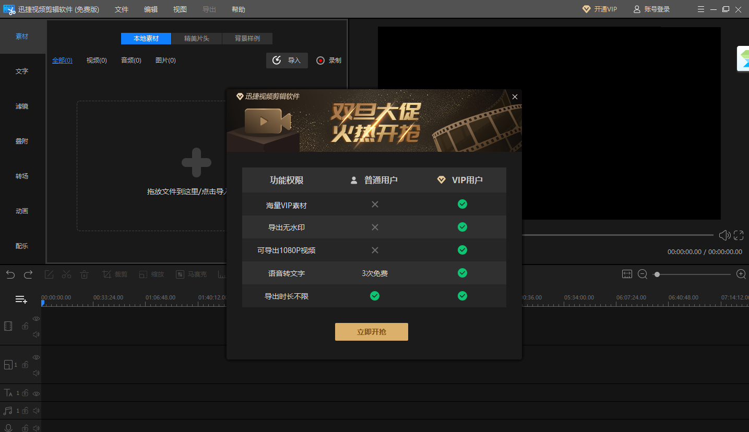Select the scissors split tool

pos(66,274)
